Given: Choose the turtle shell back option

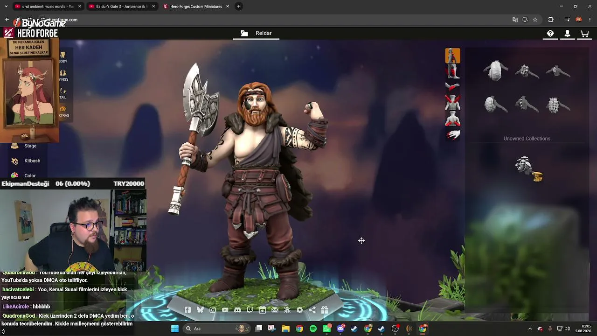Looking at the screenshot, I should (x=495, y=105).
